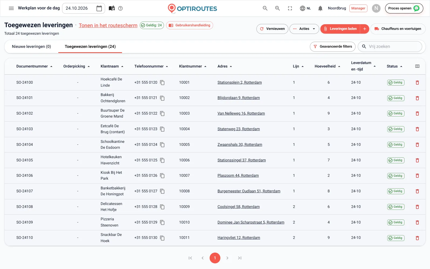
Task: Open the help question mark icon
Action: 120,8
